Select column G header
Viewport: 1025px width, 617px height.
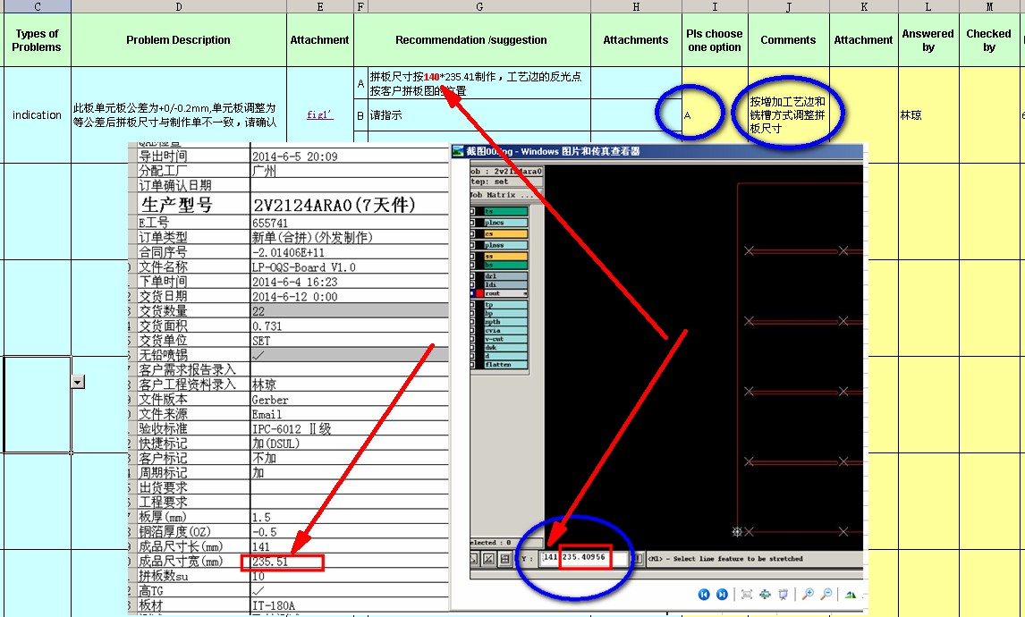click(x=479, y=6)
